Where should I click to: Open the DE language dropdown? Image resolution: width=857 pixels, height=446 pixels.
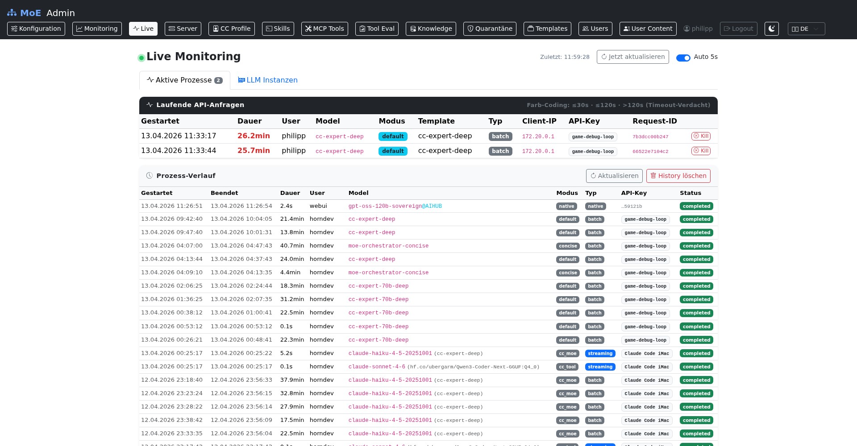pyautogui.click(x=806, y=29)
